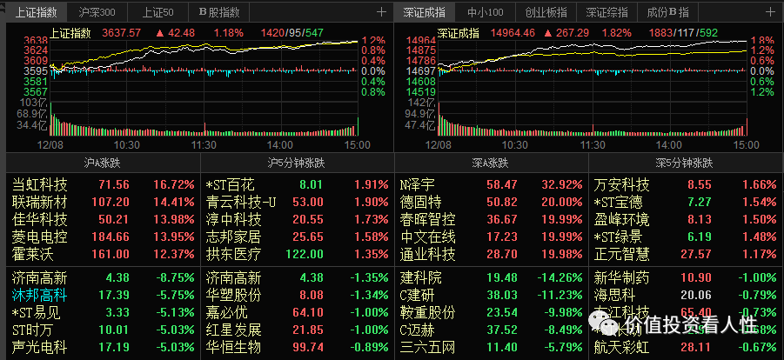Add a new index tab beside 成份B指
This screenshot has height=360, width=784.
pyautogui.click(x=769, y=12)
